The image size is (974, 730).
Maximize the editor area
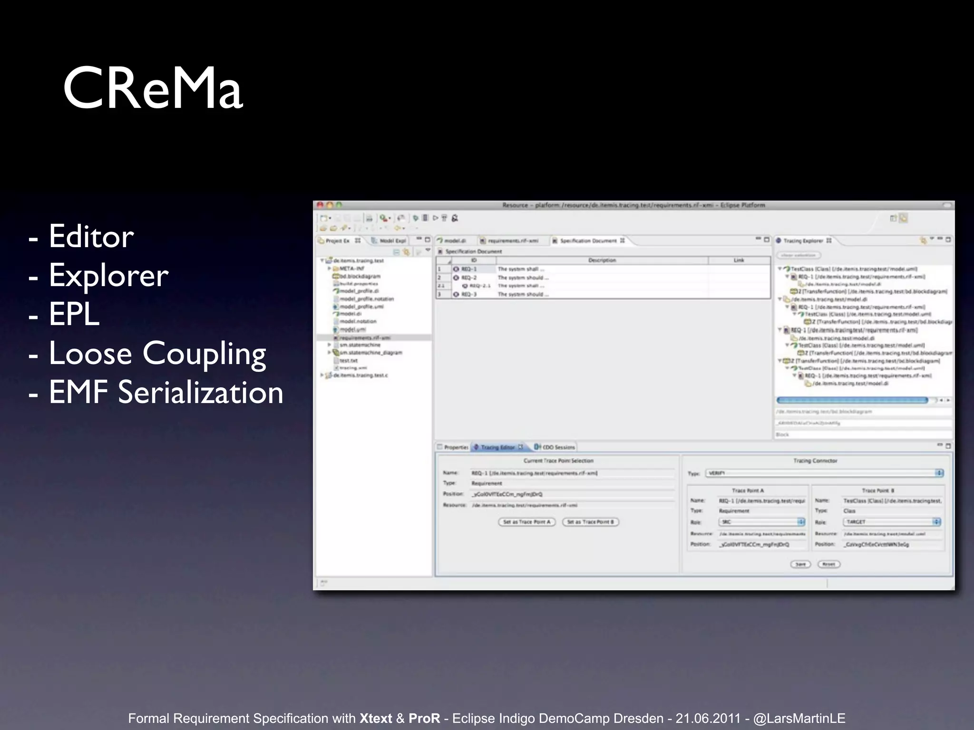click(766, 240)
